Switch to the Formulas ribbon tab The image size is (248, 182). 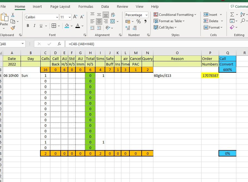pos(86,6)
